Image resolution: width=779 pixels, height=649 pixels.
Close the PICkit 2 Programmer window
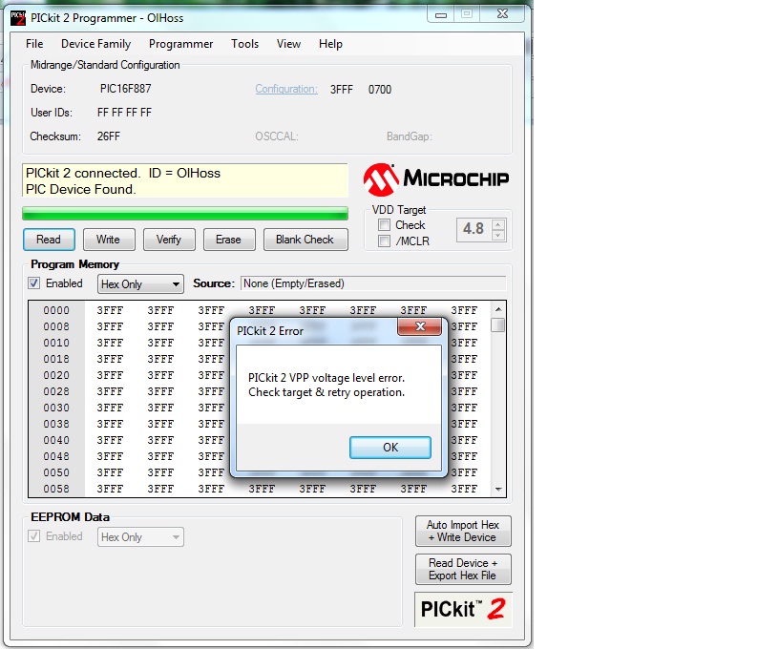tap(502, 14)
